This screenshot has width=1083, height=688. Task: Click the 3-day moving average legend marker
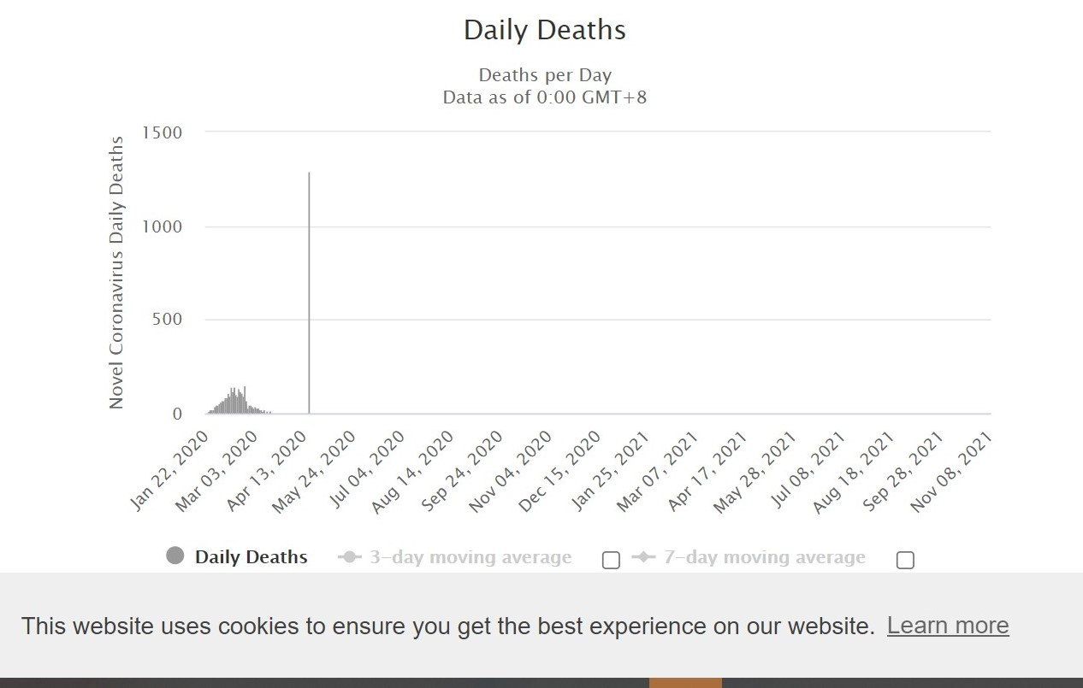(x=350, y=557)
